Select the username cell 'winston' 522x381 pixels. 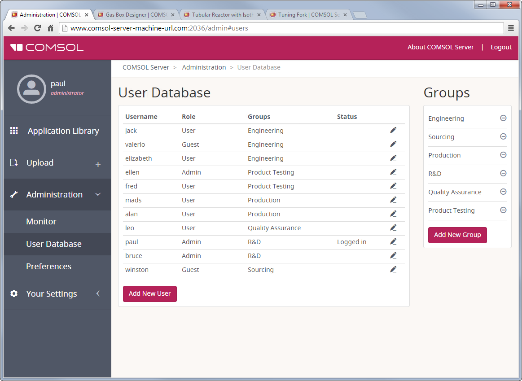click(137, 270)
